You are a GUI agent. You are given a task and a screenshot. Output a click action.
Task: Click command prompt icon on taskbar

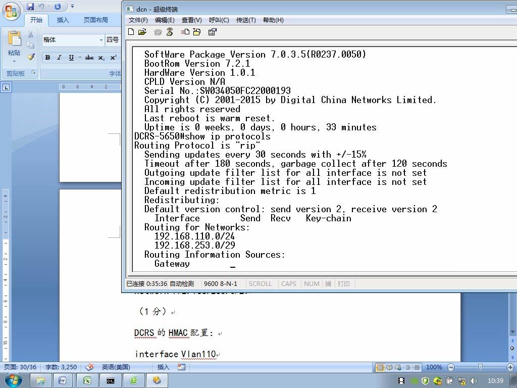[111, 380]
